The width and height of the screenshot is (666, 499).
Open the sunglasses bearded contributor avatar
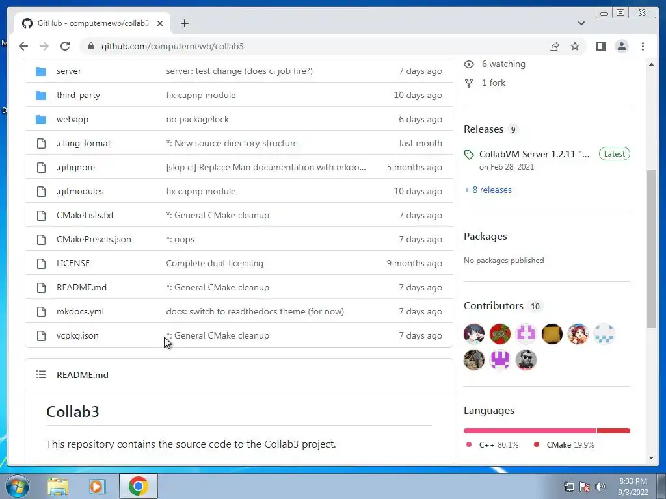pyautogui.click(x=526, y=360)
